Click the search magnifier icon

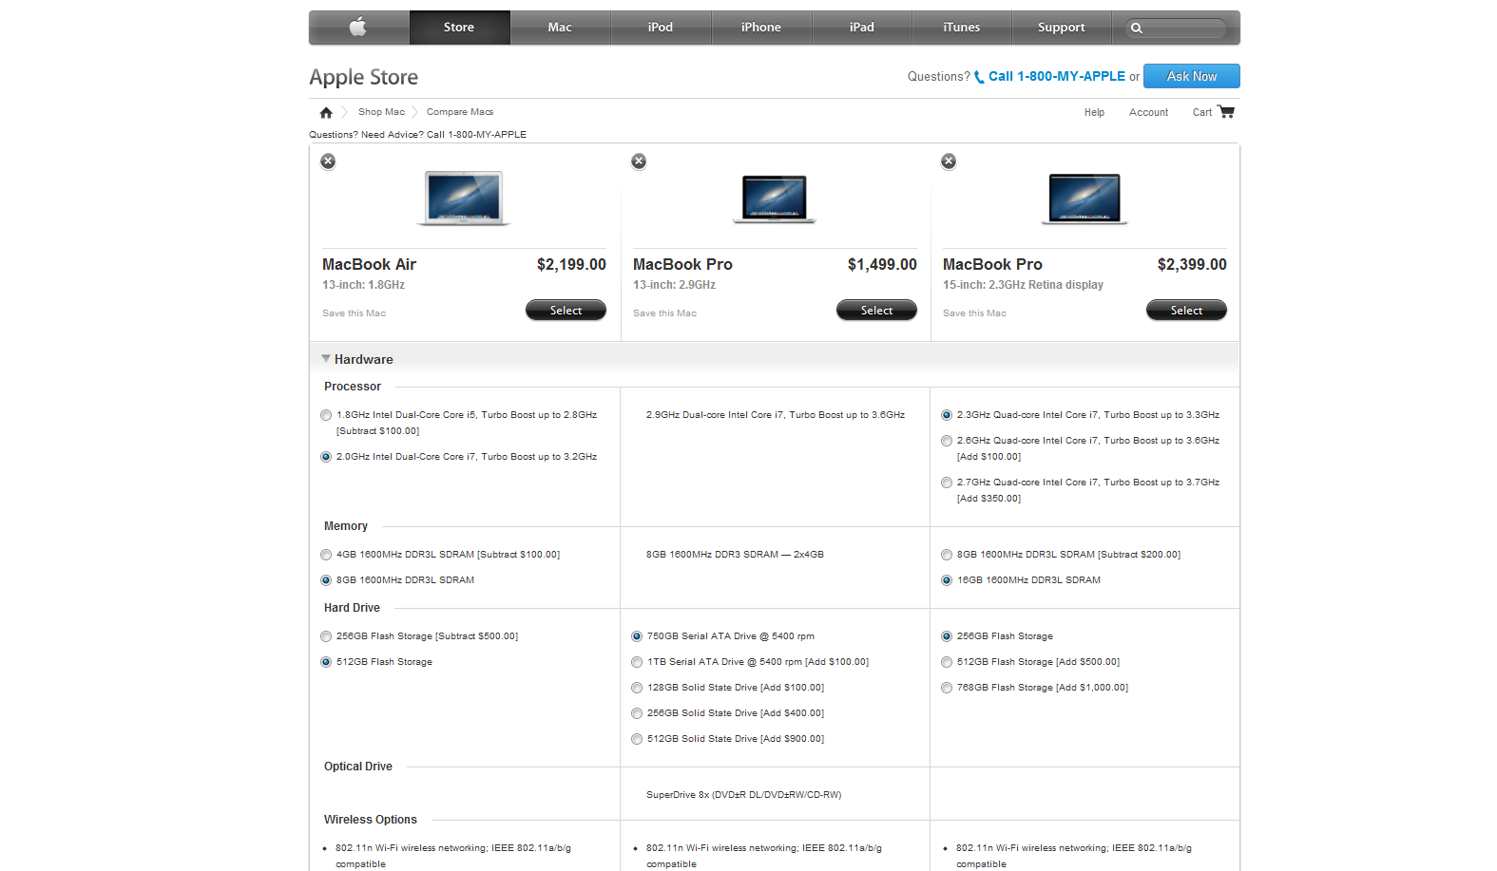[x=1137, y=28]
